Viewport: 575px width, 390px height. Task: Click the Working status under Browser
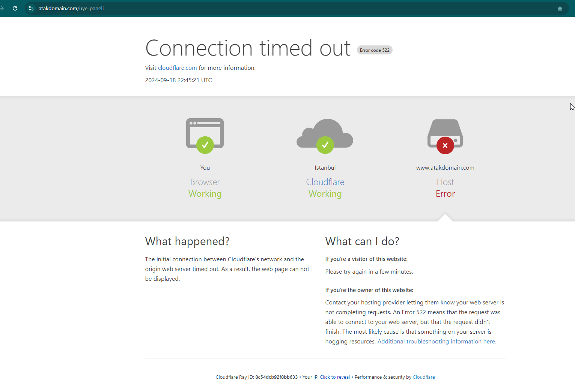(x=205, y=194)
